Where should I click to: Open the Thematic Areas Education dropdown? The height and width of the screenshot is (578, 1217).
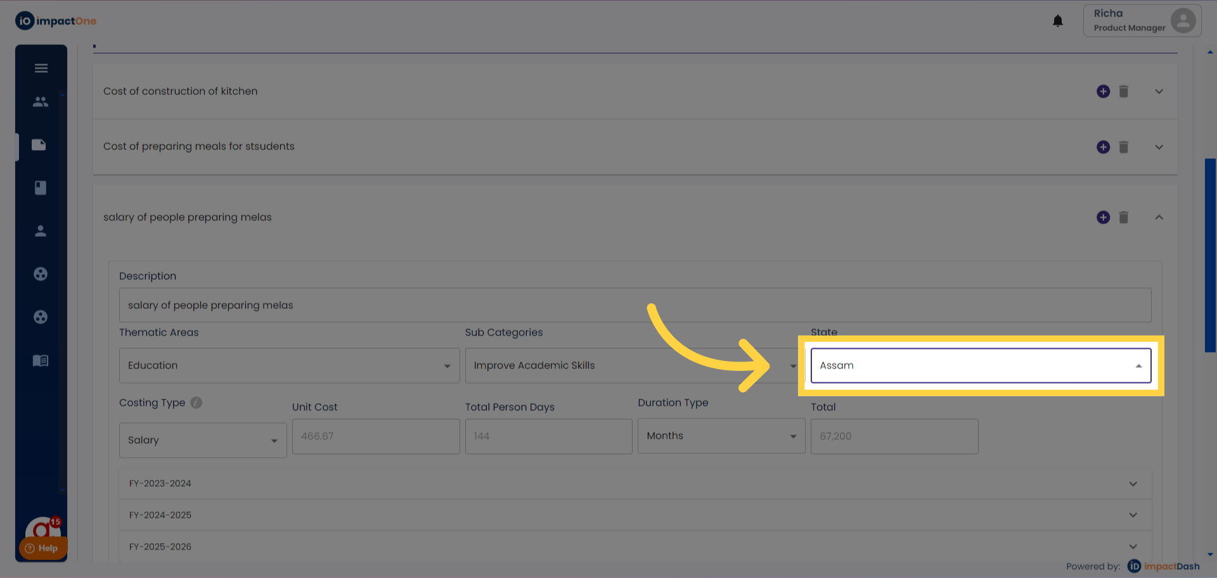[x=289, y=365]
